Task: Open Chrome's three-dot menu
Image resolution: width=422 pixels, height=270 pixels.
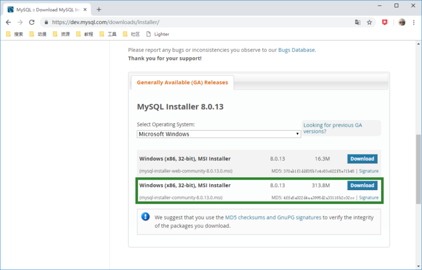Action: (414, 22)
